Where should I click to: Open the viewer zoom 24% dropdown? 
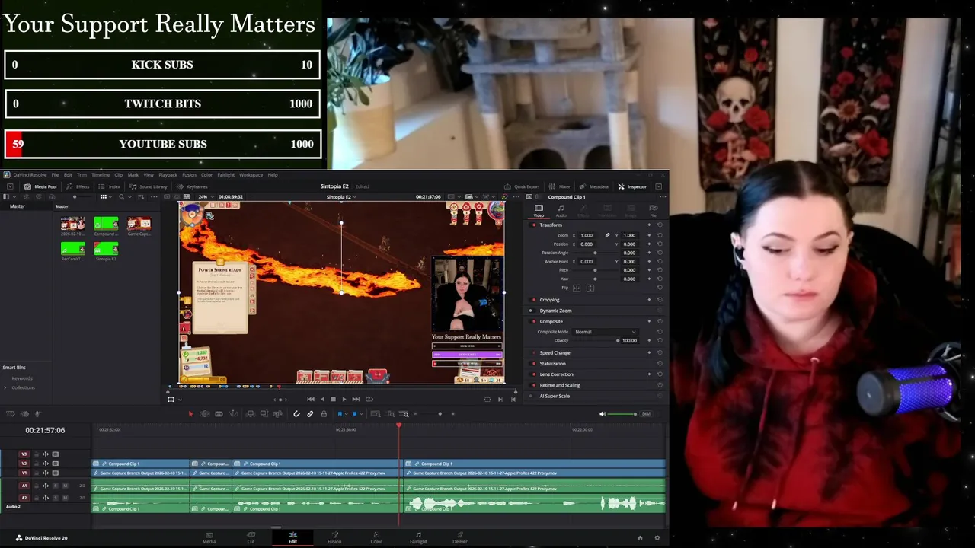(x=206, y=197)
